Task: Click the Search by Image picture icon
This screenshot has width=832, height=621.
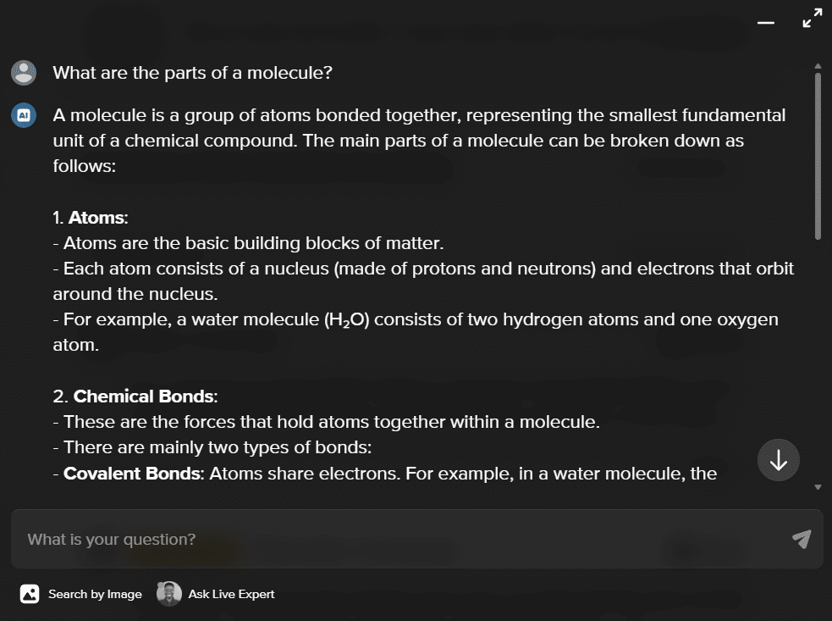Action: pos(30,594)
